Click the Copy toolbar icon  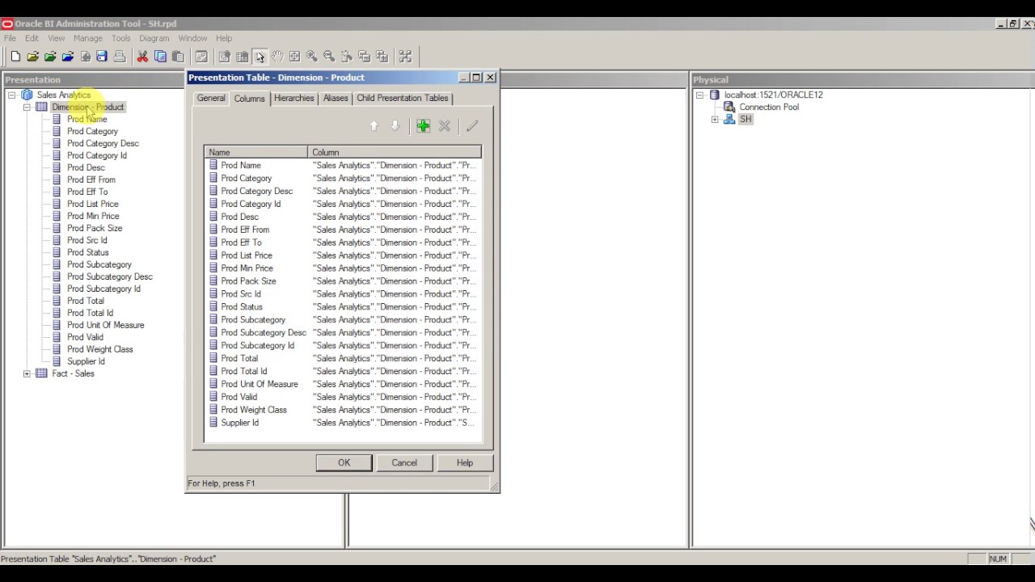[x=160, y=57]
